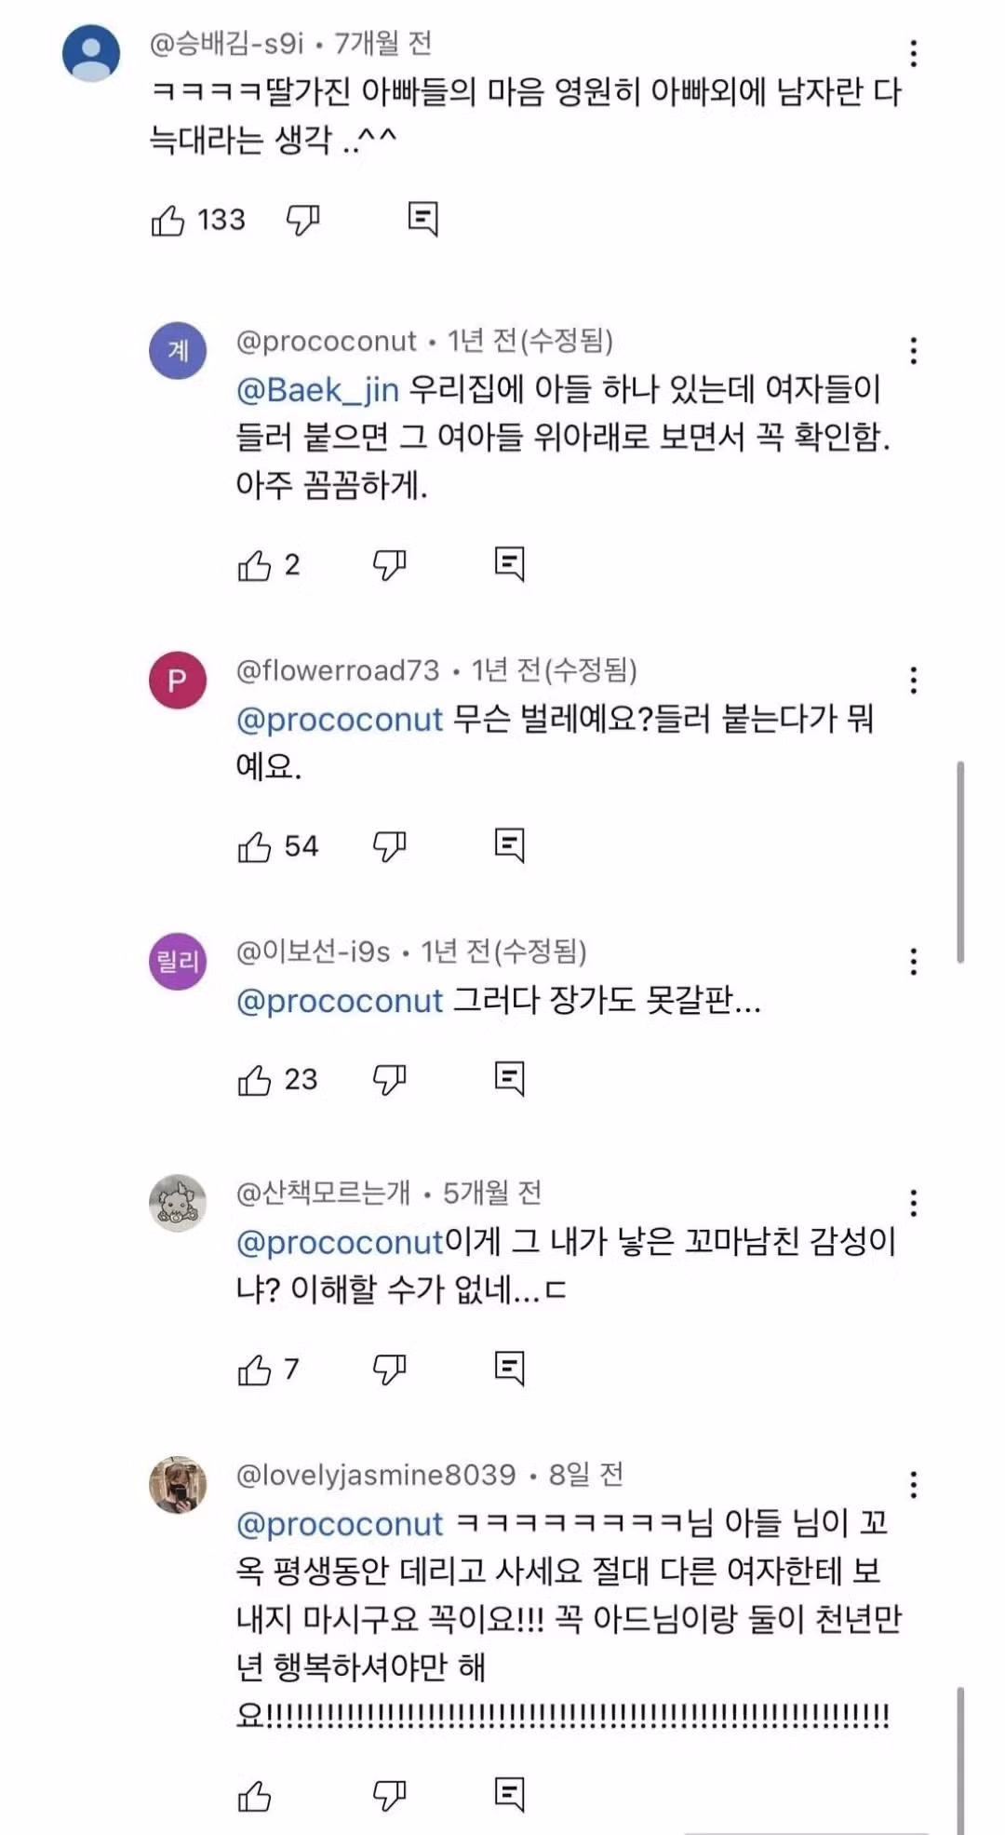Open options menu for @flowerroad73's comment

915,679
